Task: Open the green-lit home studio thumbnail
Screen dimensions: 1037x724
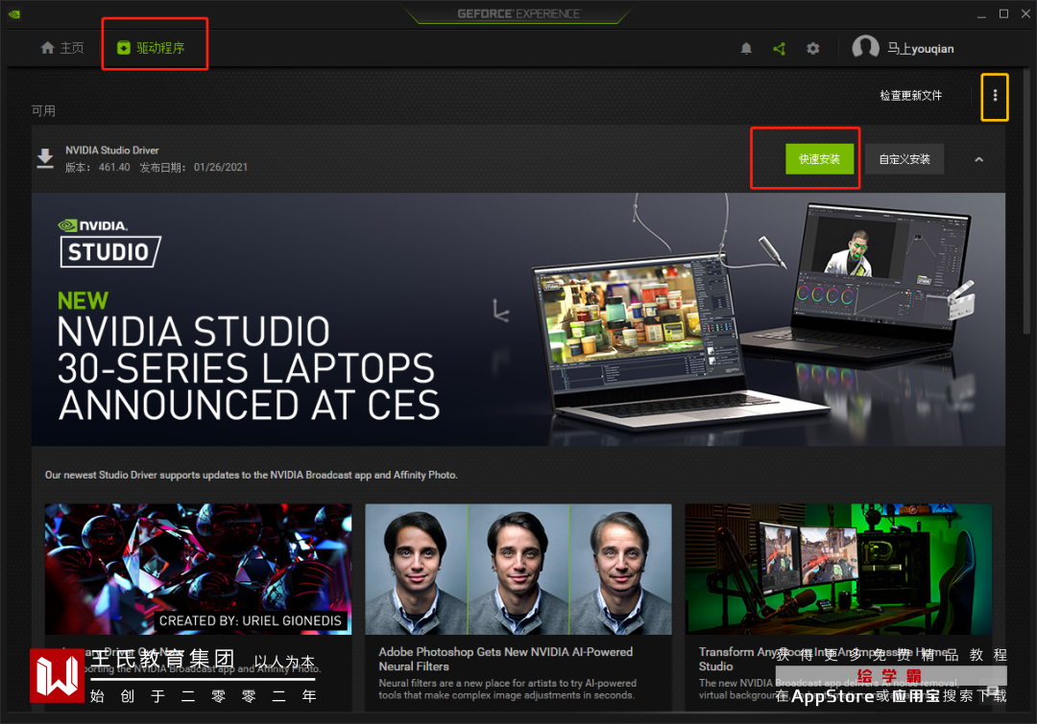Action: point(838,569)
